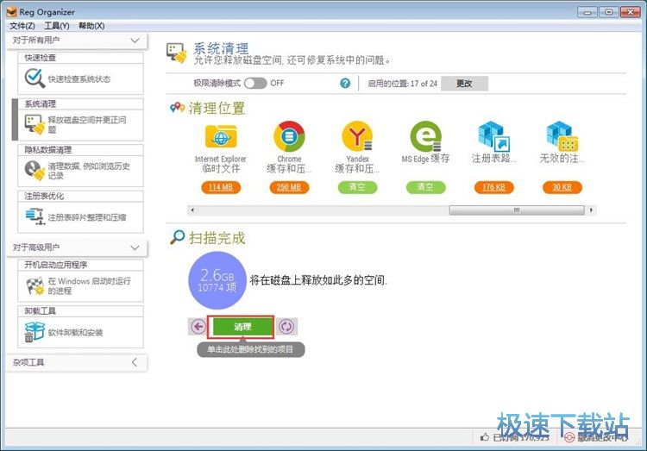Screen dimensions: 647x451
Task: Select the Yandex cache icon
Action: click(x=358, y=136)
